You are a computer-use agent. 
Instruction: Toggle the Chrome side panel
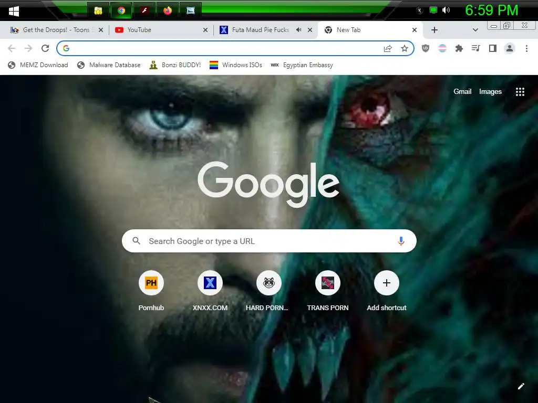coord(493,48)
